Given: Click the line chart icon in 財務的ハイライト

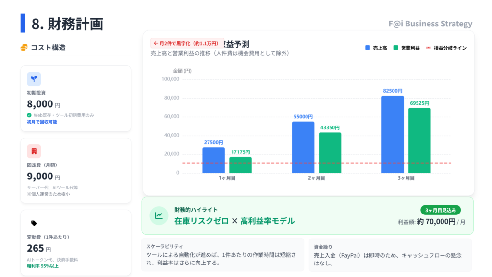Looking at the screenshot, I should tap(159, 215).
